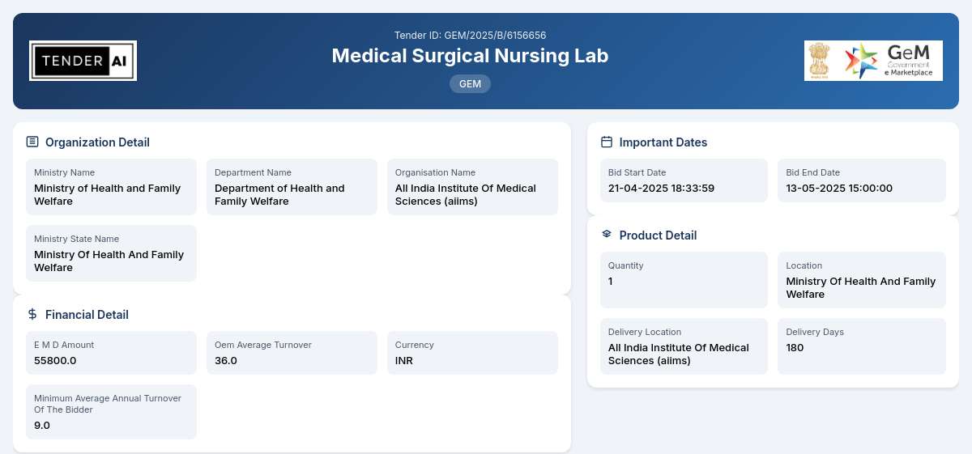Click the Tender AI logo

[83, 61]
